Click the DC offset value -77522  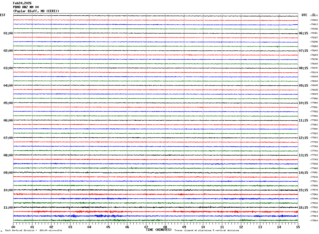(314, 208)
